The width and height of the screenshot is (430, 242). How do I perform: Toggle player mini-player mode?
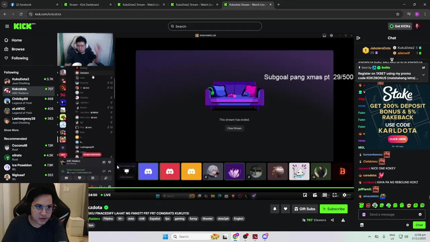(305, 195)
